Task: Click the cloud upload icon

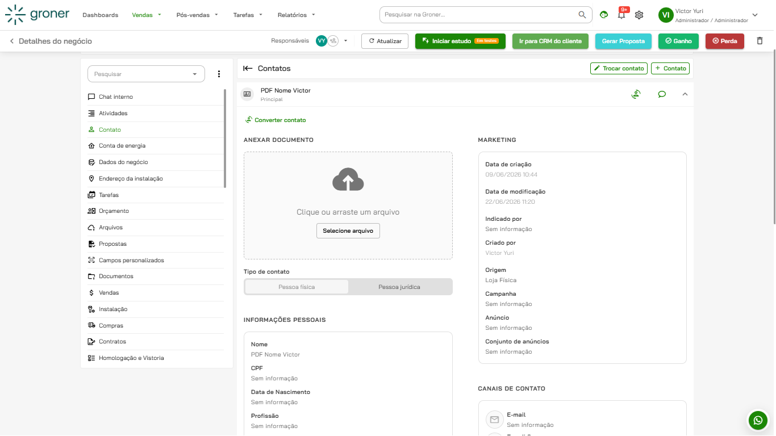Action: pyautogui.click(x=348, y=179)
